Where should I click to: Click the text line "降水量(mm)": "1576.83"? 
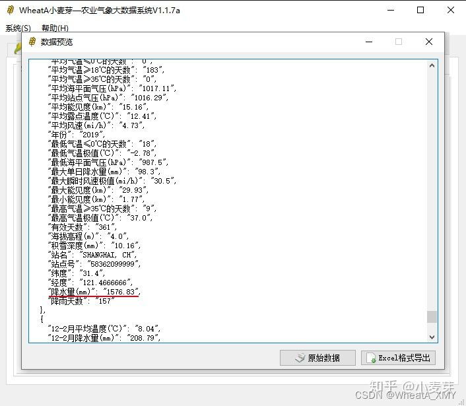click(94, 292)
